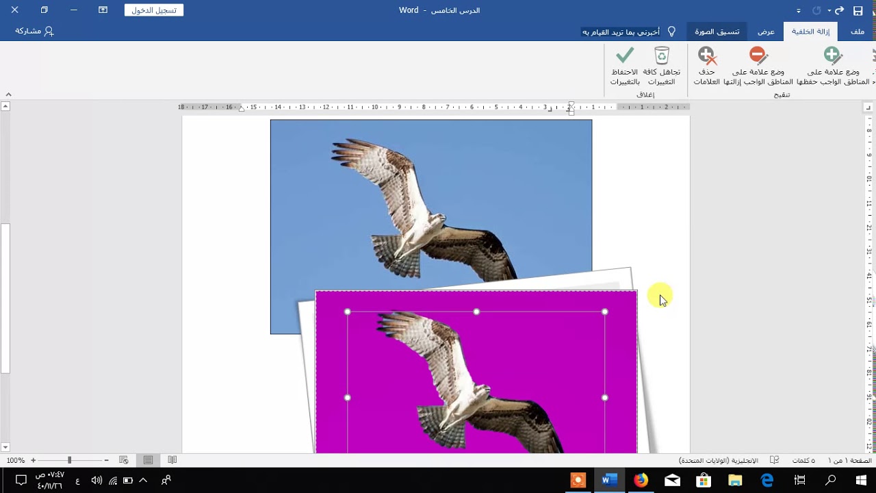The width and height of the screenshot is (876, 493).
Task: Click the page count الصفحة ١ من ١
Action: [849, 461]
